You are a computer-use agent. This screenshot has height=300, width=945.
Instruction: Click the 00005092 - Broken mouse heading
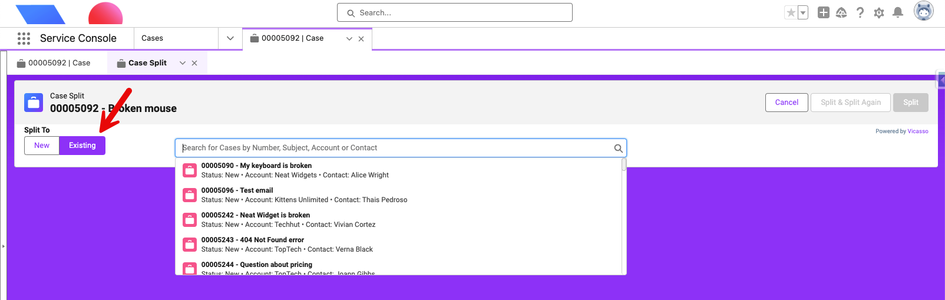click(x=113, y=108)
